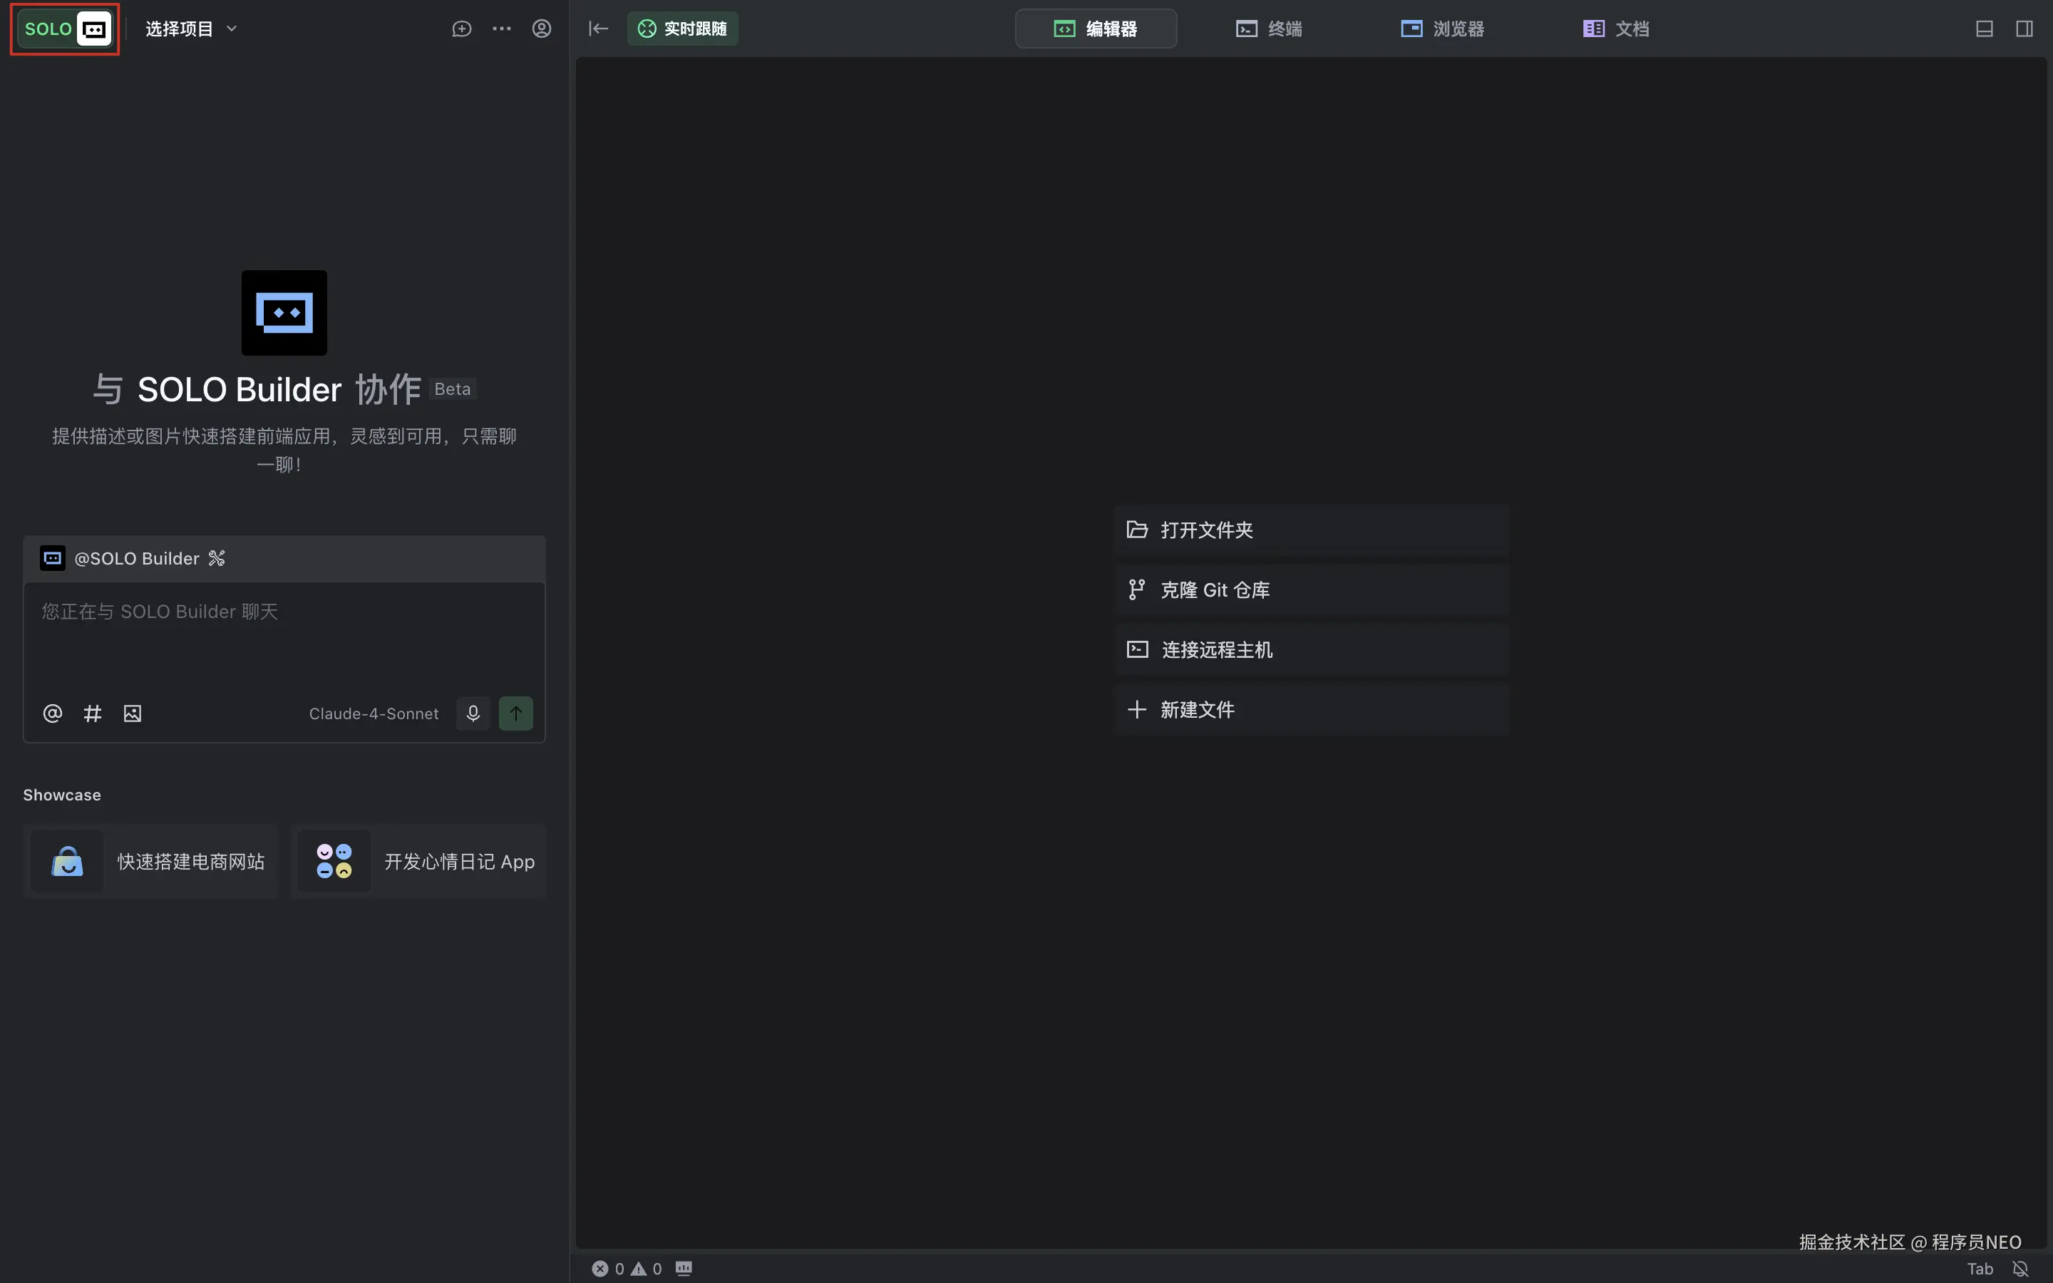Open the user account profile icon
Viewport: 2053px width, 1283px height.
[x=541, y=29]
